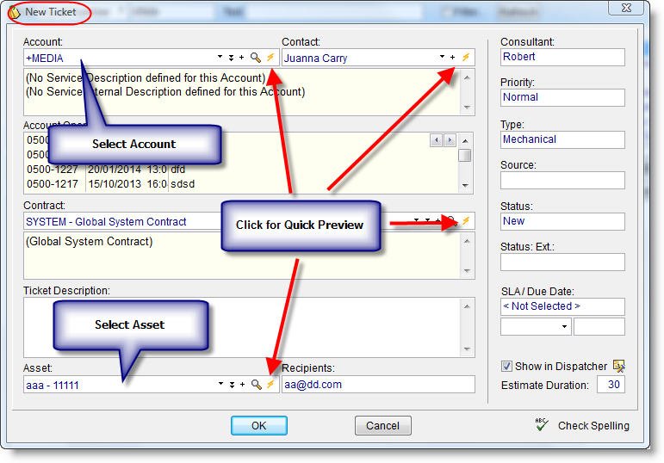Click Contact quick preview lightning icon
The height and width of the screenshot is (463, 664).
466,58
